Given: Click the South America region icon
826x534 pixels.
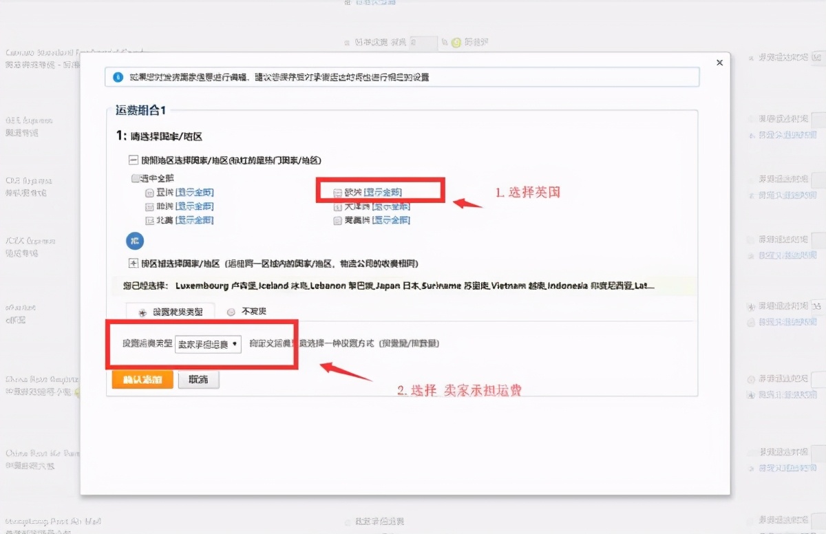Looking at the screenshot, I should point(337,220).
